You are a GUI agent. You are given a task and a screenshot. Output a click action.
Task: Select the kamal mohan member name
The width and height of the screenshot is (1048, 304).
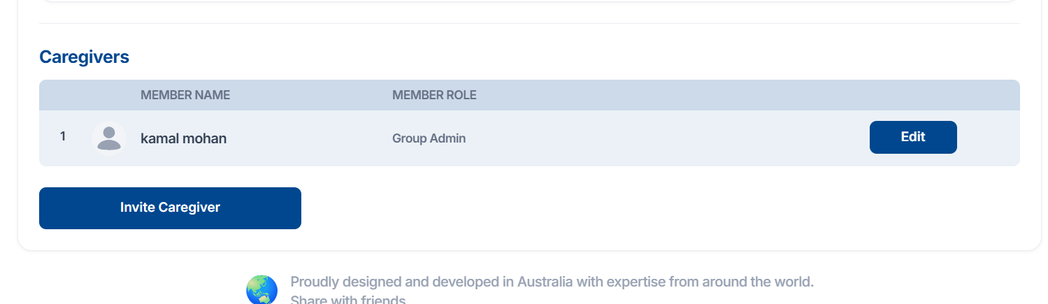point(183,138)
